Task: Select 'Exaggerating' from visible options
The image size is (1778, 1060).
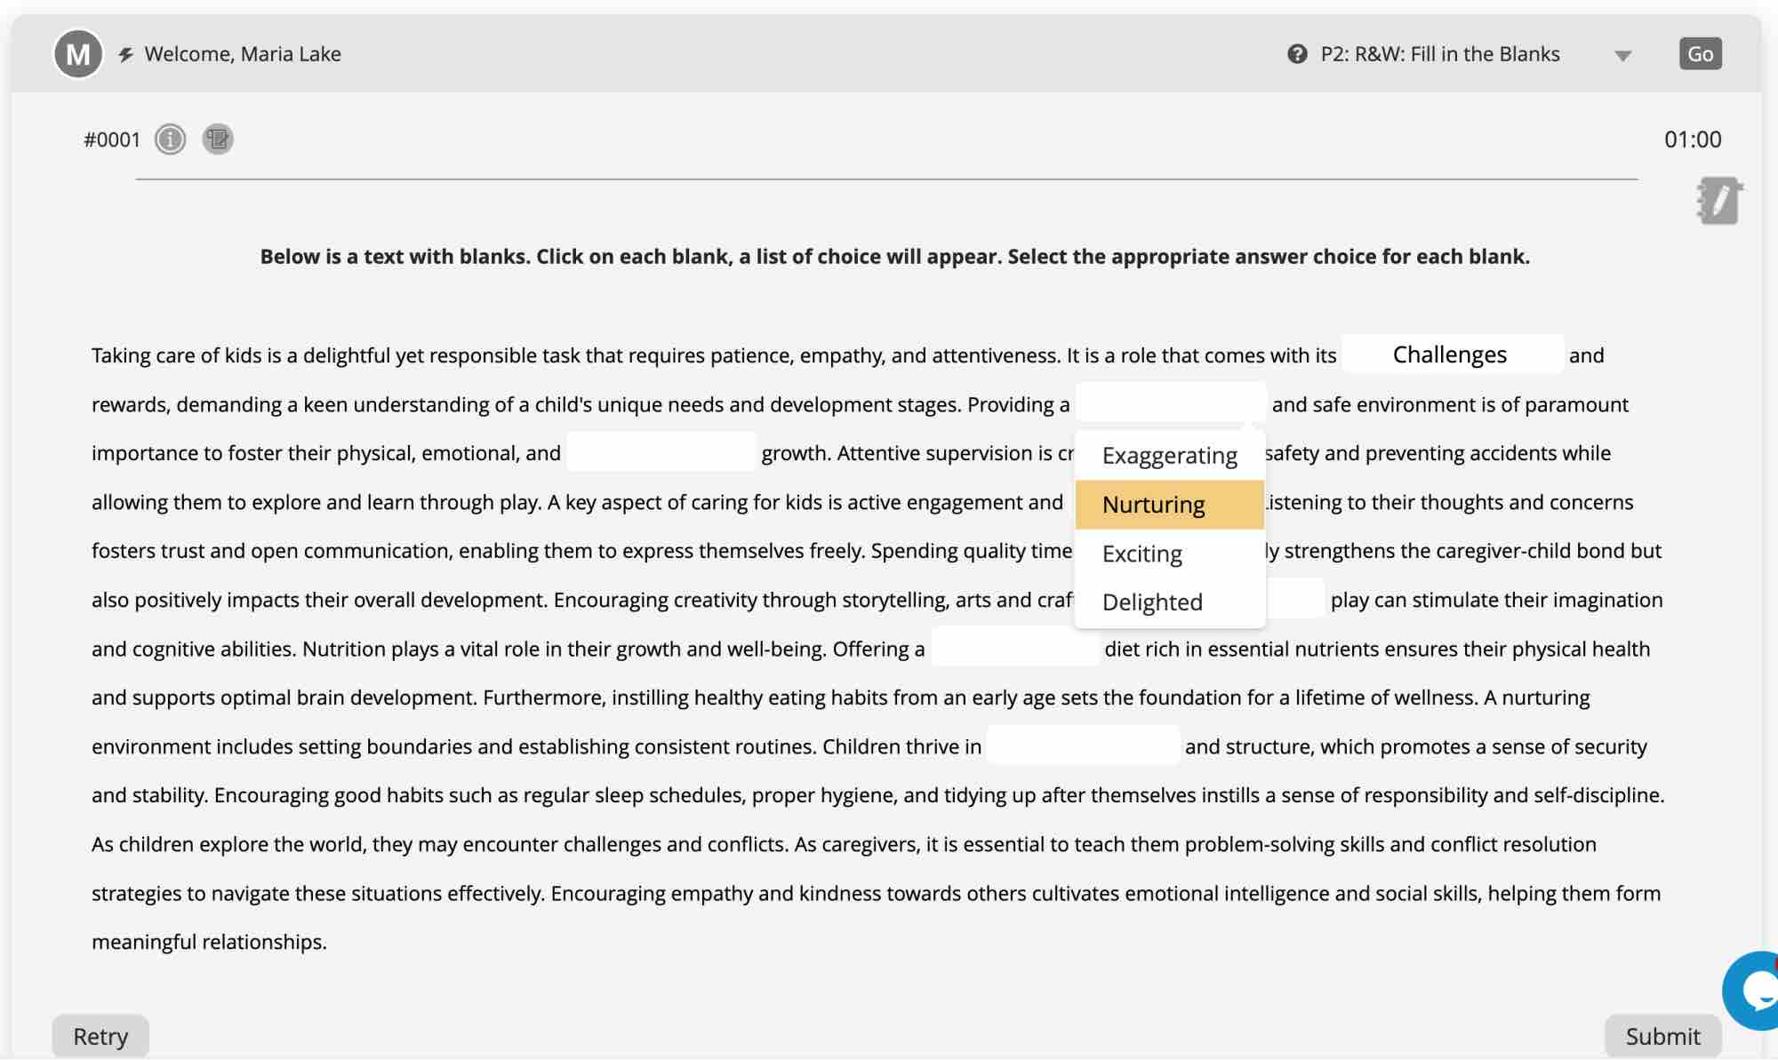Action: coord(1168,454)
